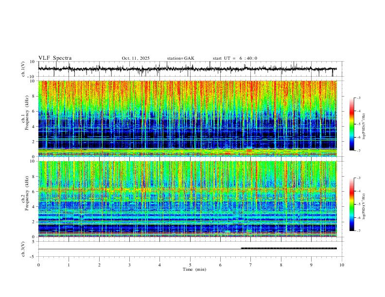Click the ch.2 spectrogram plot

(x=188, y=199)
